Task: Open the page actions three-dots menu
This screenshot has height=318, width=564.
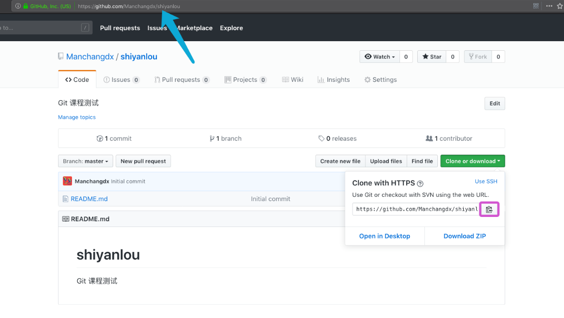Action: coord(549,6)
